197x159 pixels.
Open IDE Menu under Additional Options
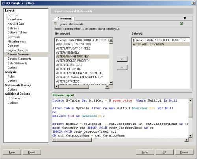click(x=14, y=98)
